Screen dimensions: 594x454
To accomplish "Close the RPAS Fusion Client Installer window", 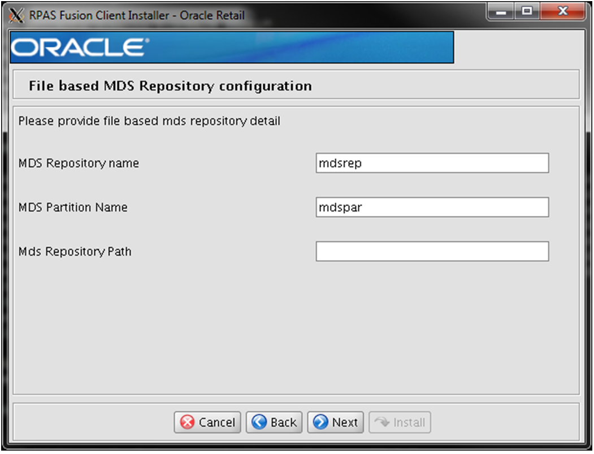I will click(x=562, y=11).
